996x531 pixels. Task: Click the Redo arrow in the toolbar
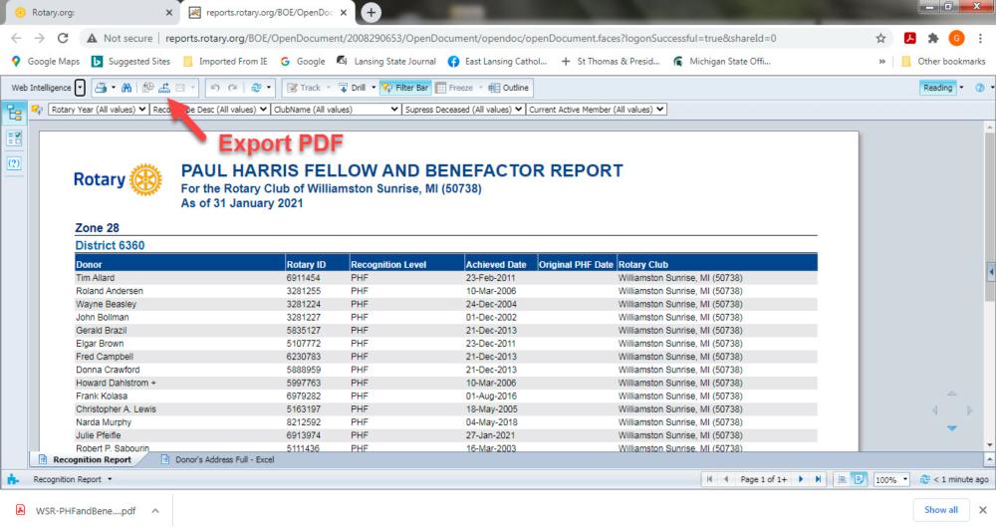click(x=232, y=88)
